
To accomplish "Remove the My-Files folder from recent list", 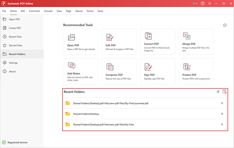I will 222,124.
